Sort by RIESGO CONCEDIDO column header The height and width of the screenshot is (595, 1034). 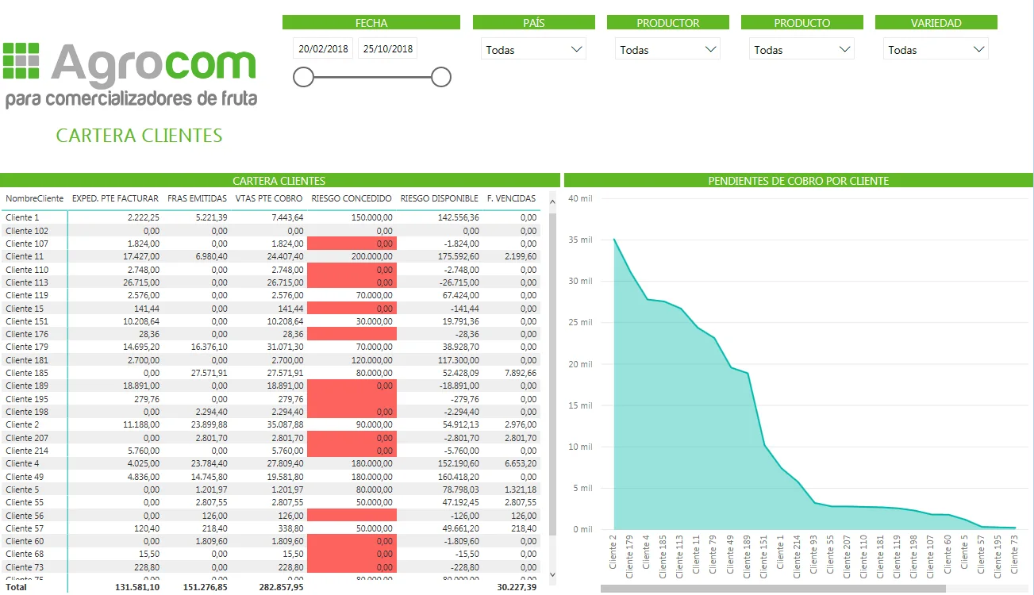click(352, 198)
